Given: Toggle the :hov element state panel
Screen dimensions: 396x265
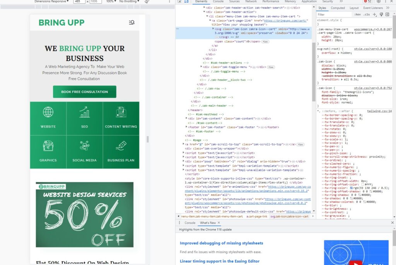Looking at the screenshot, I should [357, 15].
